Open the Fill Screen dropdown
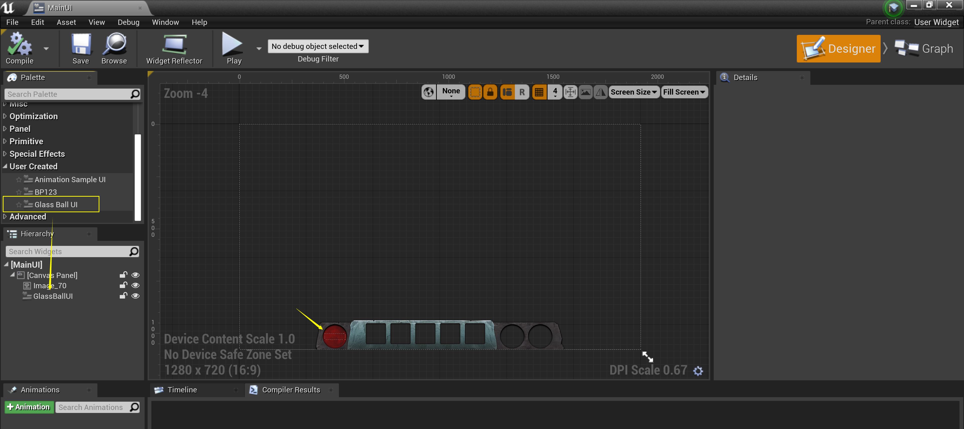This screenshot has height=429, width=964. coord(684,92)
